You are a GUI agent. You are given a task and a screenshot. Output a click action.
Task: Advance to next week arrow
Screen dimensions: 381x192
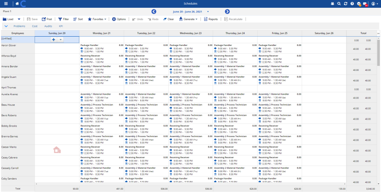tap(227, 12)
